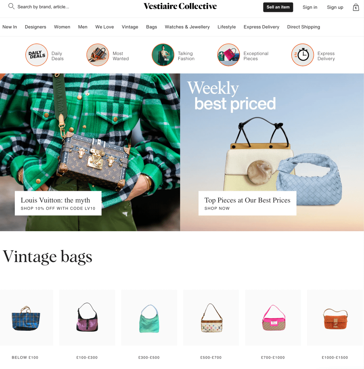
Task: Select the Below £100 blue plaid bag
Action: click(26, 318)
